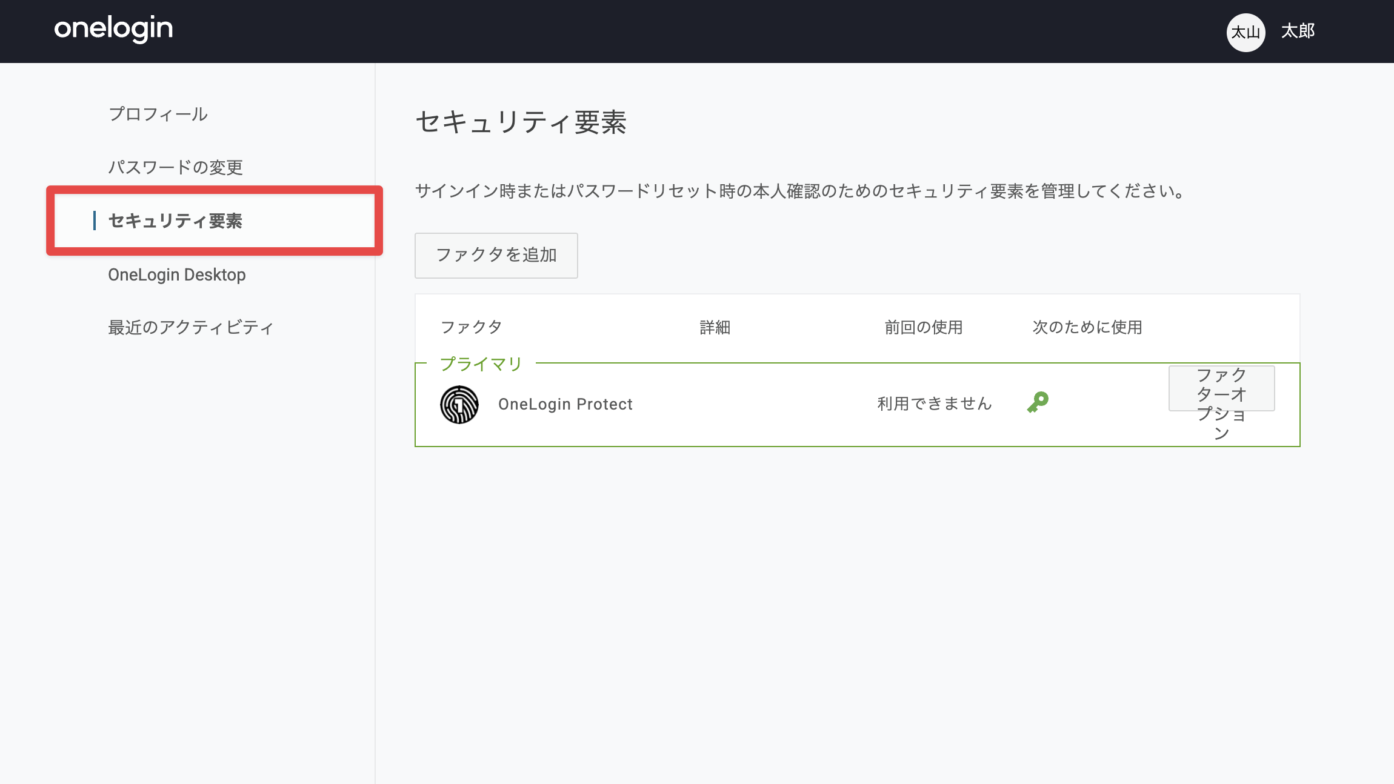Open ファクターオプション for OneLogin Protect

[x=1221, y=388]
